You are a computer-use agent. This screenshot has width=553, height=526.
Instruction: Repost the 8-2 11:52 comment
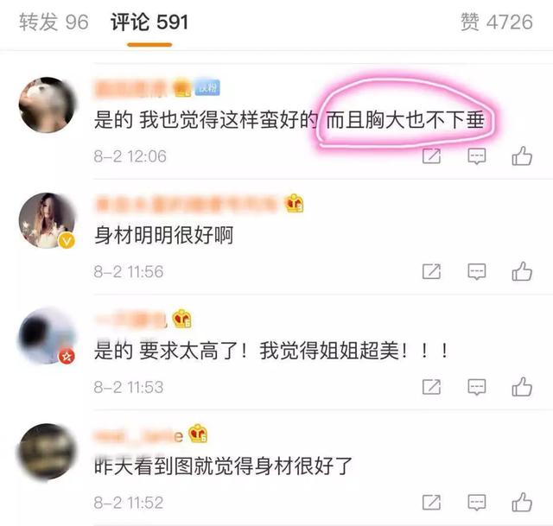[x=432, y=502]
